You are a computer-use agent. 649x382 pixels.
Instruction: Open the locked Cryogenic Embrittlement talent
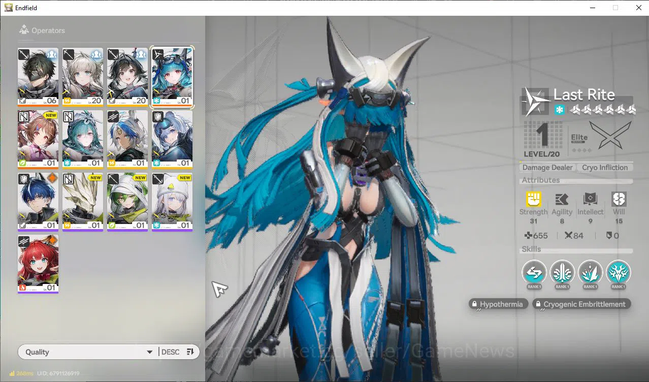tap(581, 304)
